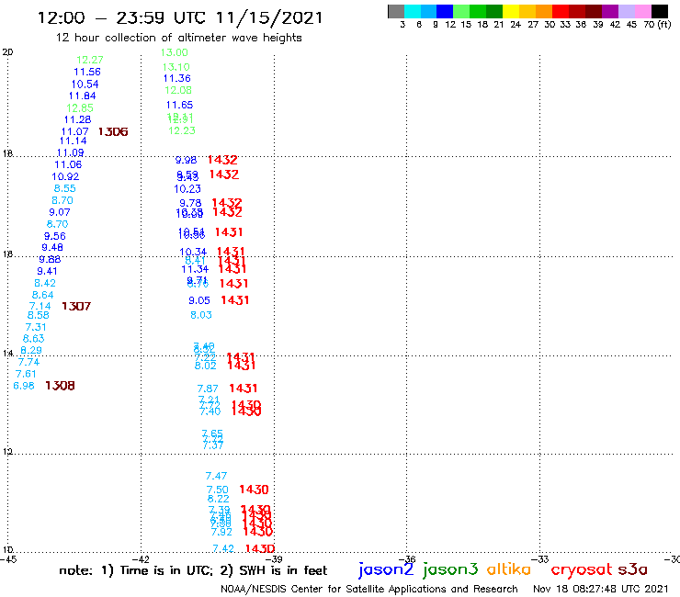Select the 8.22 wave height

click(218, 499)
